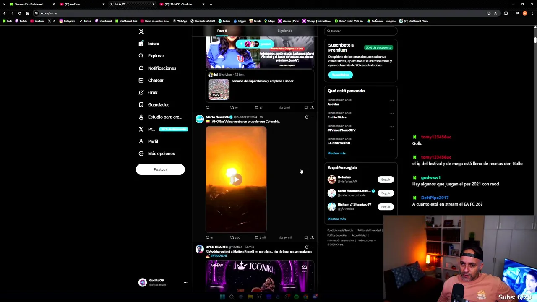
Task: Open Guardados bookmark icon in sidebar
Action: point(141,104)
